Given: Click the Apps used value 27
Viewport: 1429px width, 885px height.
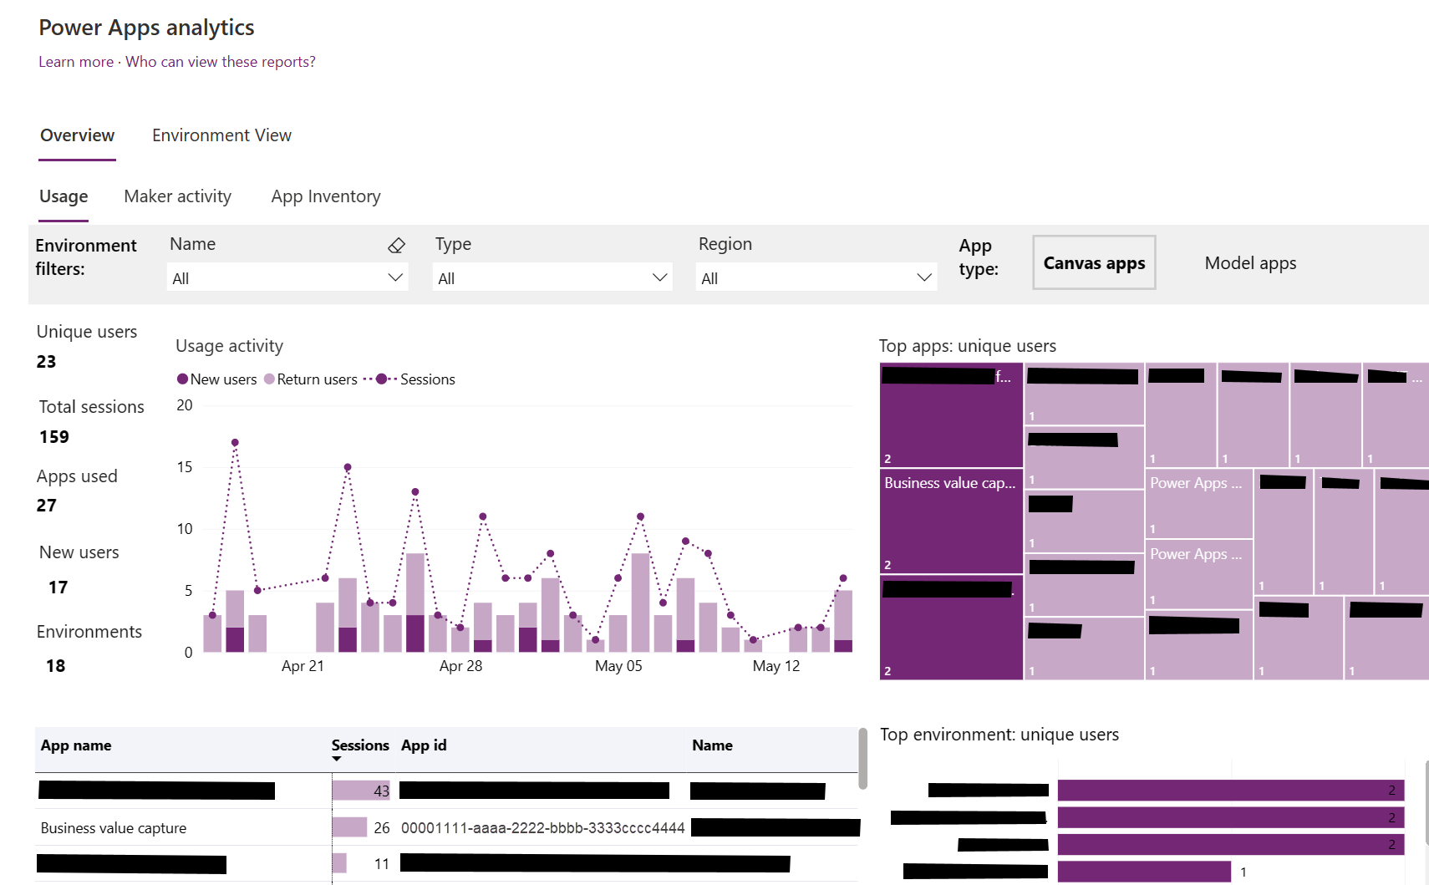Looking at the screenshot, I should click(47, 506).
